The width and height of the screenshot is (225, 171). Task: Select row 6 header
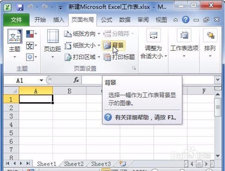click(x=11, y=141)
